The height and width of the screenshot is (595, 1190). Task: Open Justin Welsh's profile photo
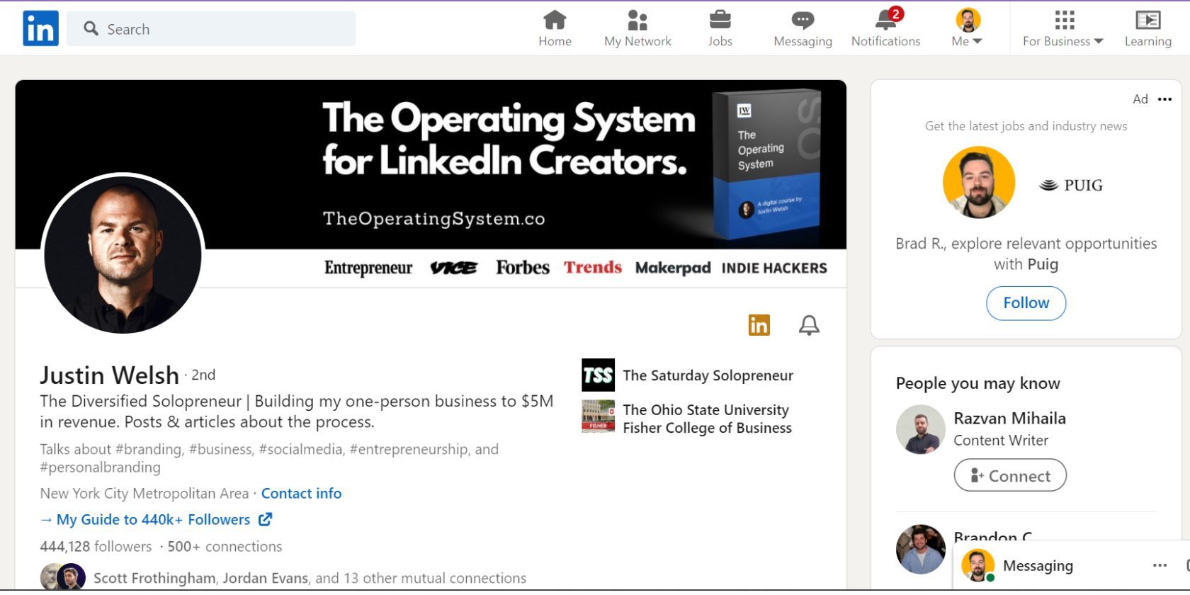click(123, 254)
